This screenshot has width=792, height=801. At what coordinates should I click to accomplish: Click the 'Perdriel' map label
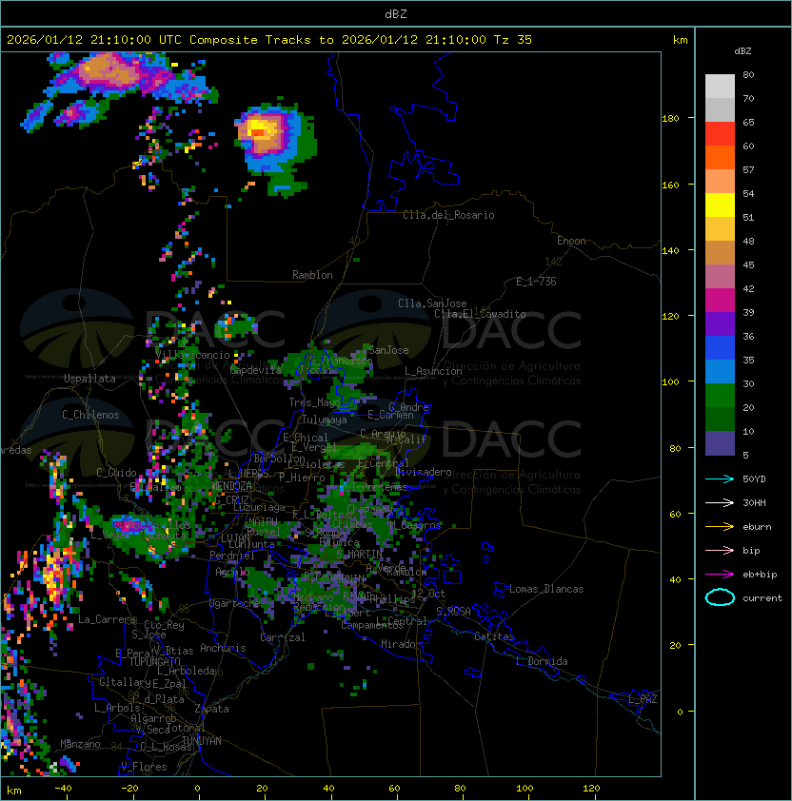[x=232, y=556]
